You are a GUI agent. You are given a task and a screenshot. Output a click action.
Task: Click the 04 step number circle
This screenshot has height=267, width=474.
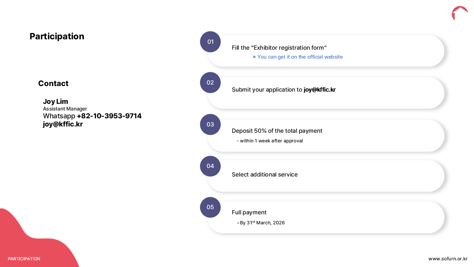210,166
